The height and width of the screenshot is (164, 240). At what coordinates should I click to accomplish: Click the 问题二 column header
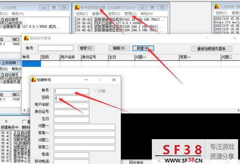(231, 57)
